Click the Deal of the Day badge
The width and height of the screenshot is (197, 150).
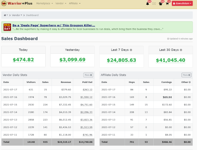pos(7,27)
